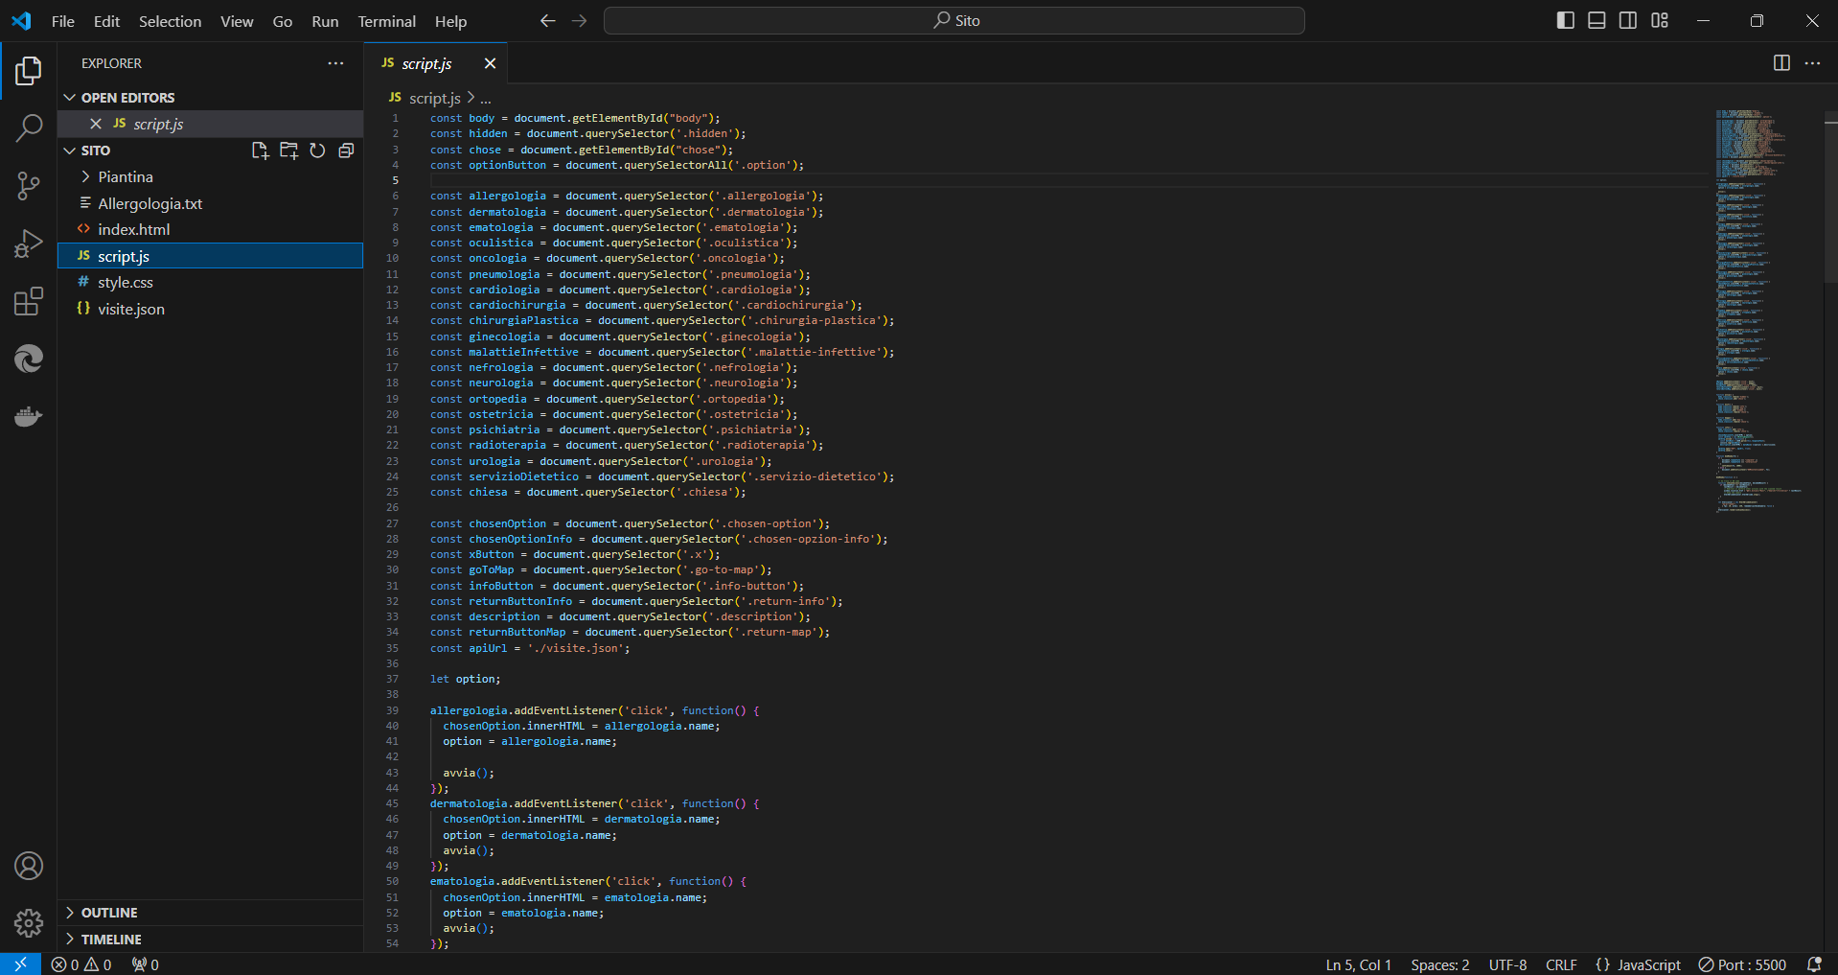The image size is (1838, 975).
Task: Open the Edit menu
Action: 106,21
